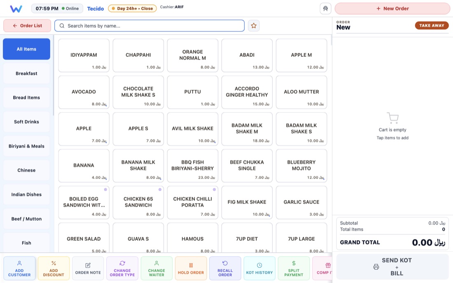Select the All Items category

pyautogui.click(x=27, y=49)
